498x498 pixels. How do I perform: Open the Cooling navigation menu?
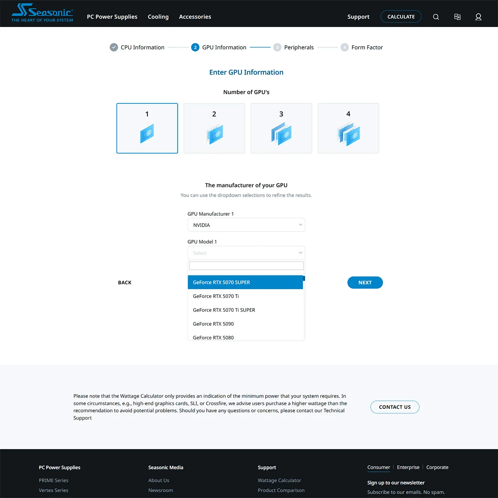click(158, 17)
